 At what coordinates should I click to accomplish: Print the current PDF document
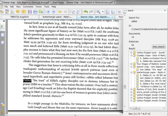[35, 12]
